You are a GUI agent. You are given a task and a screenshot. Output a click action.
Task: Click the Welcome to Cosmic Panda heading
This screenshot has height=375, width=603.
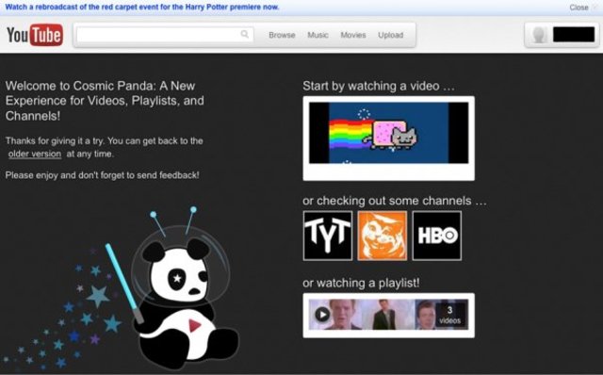pyautogui.click(x=105, y=101)
